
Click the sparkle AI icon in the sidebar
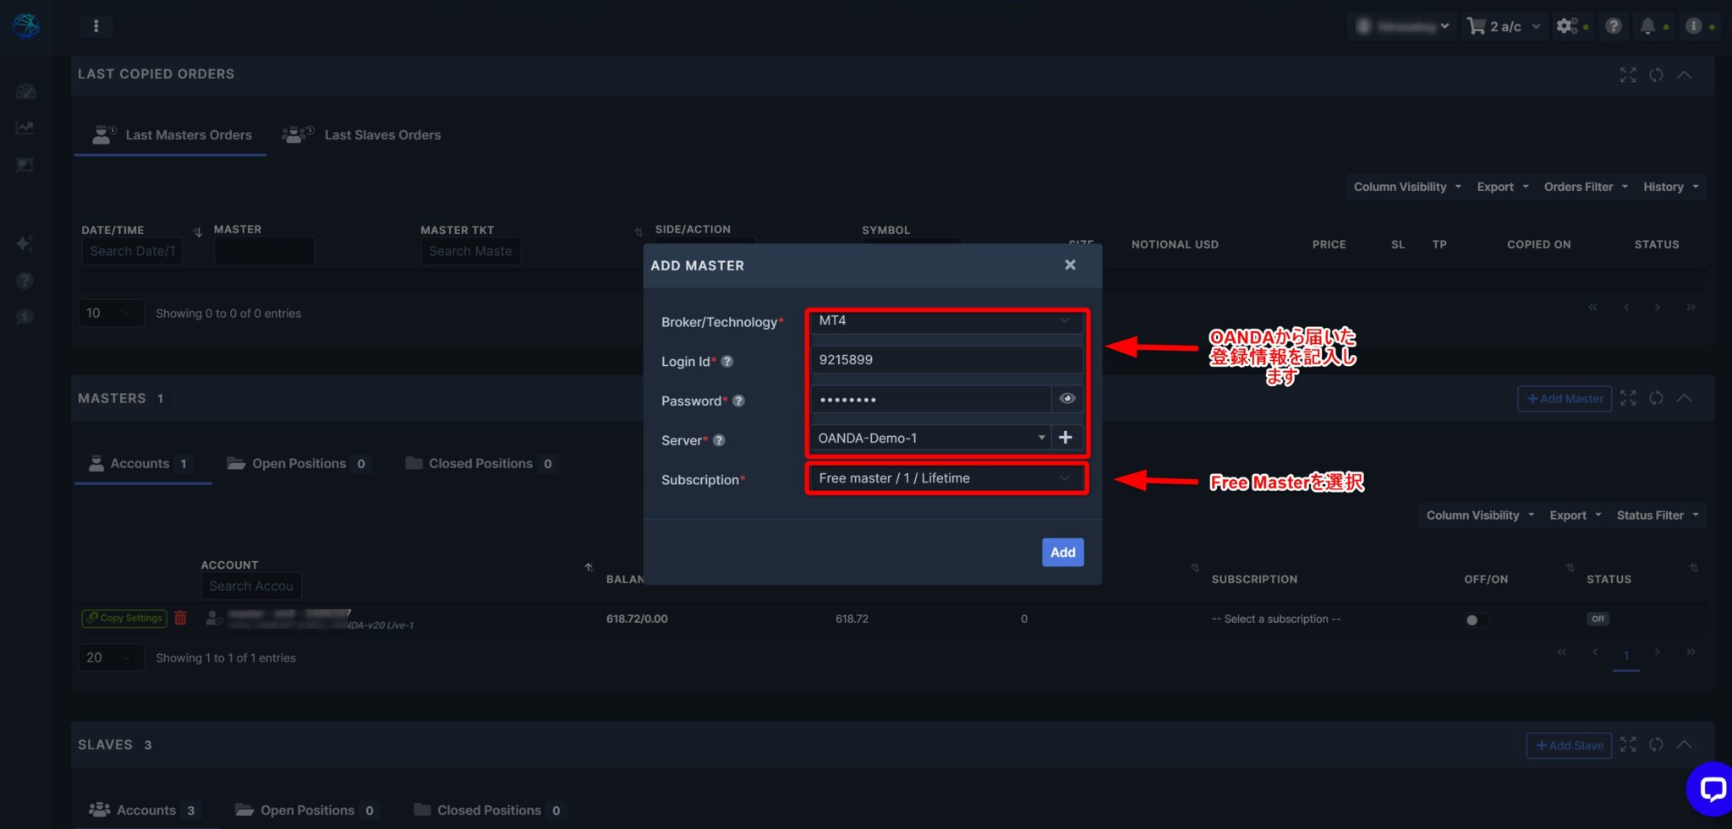[x=25, y=244]
